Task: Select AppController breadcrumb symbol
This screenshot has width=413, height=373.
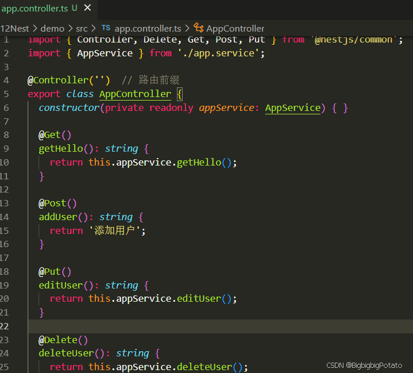Action: pos(235,29)
